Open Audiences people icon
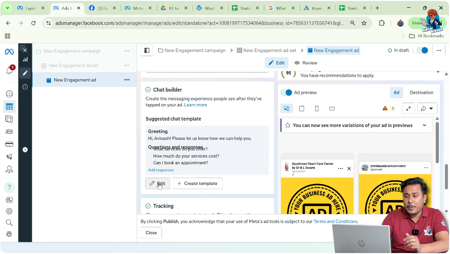 (x=9, y=132)
